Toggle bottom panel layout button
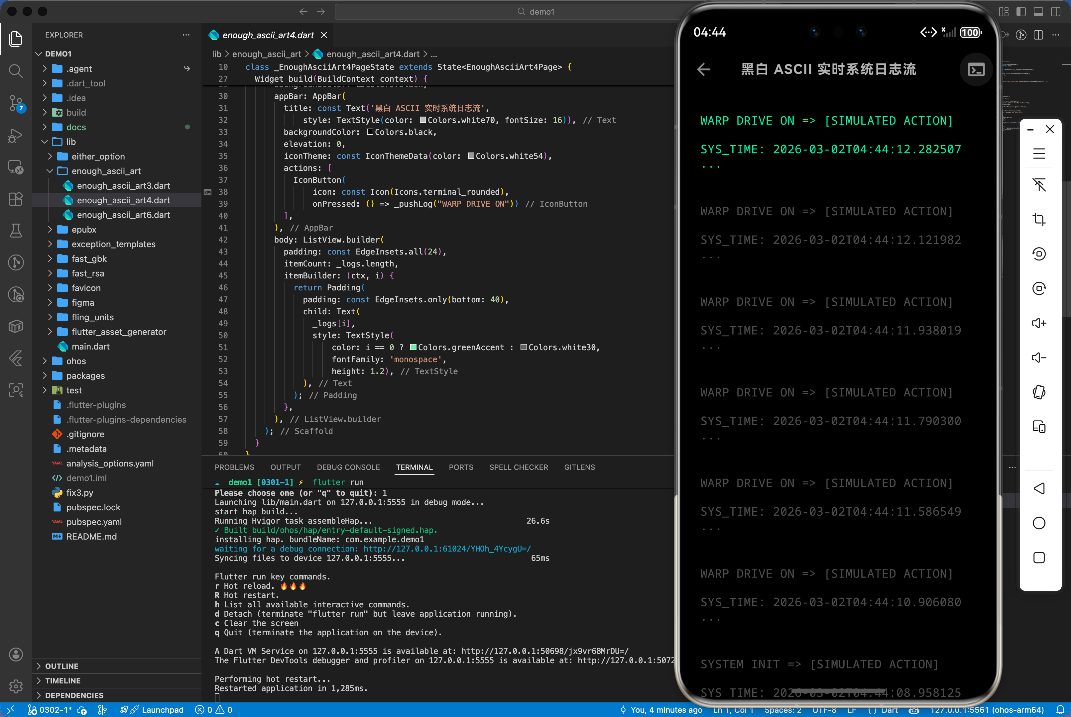The width and height of the screenshot is (1071, 717). [1038, 11]
